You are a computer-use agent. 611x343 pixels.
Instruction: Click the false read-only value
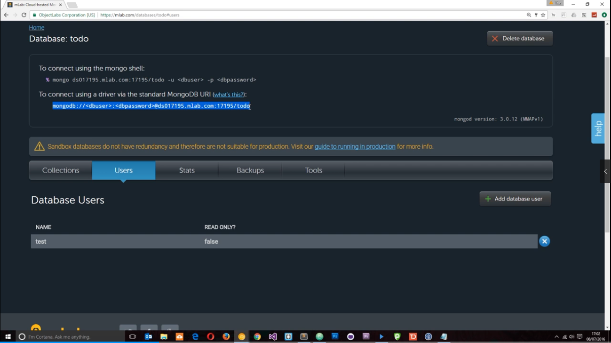point(211,241)
